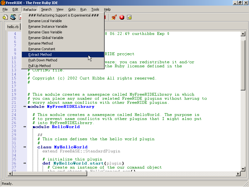This screenshot has height=187, width=249.
Task: Minimize the FreeRIDE window
Action: [235, 3]
